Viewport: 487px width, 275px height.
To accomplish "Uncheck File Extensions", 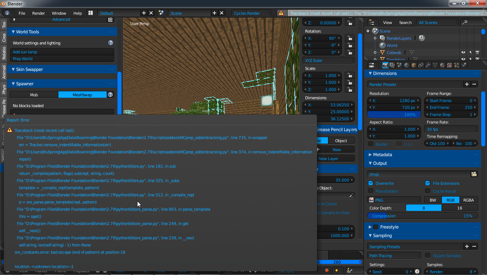I will point(428,183).
